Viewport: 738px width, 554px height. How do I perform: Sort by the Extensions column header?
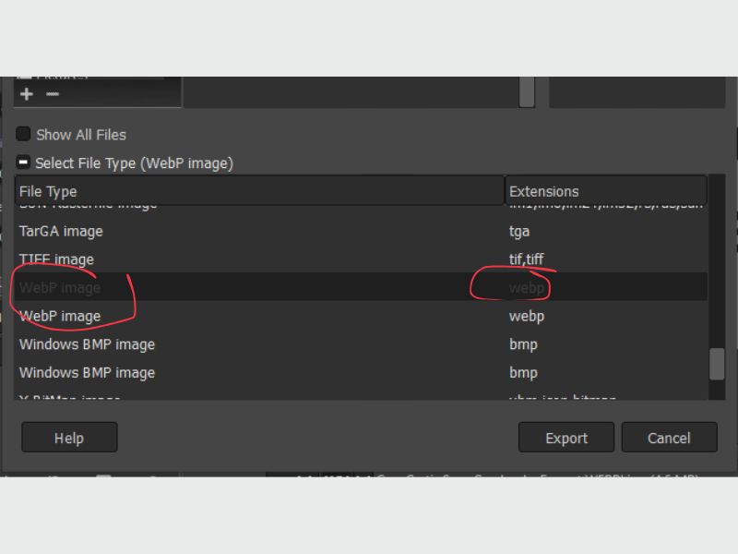tap(605, 191)
